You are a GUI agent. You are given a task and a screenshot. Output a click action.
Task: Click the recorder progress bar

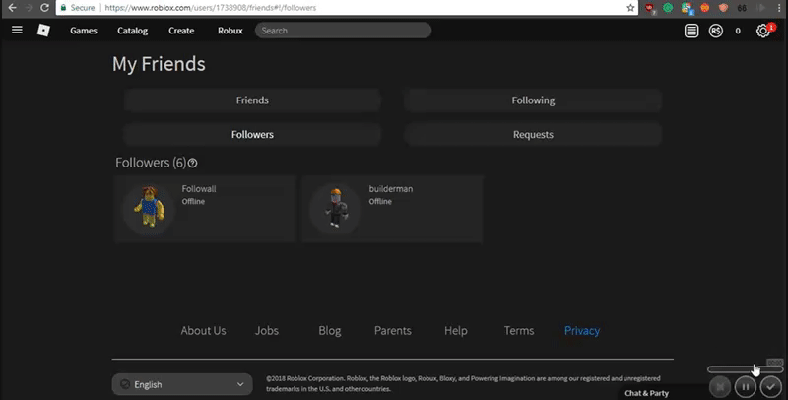click(746, 369)
